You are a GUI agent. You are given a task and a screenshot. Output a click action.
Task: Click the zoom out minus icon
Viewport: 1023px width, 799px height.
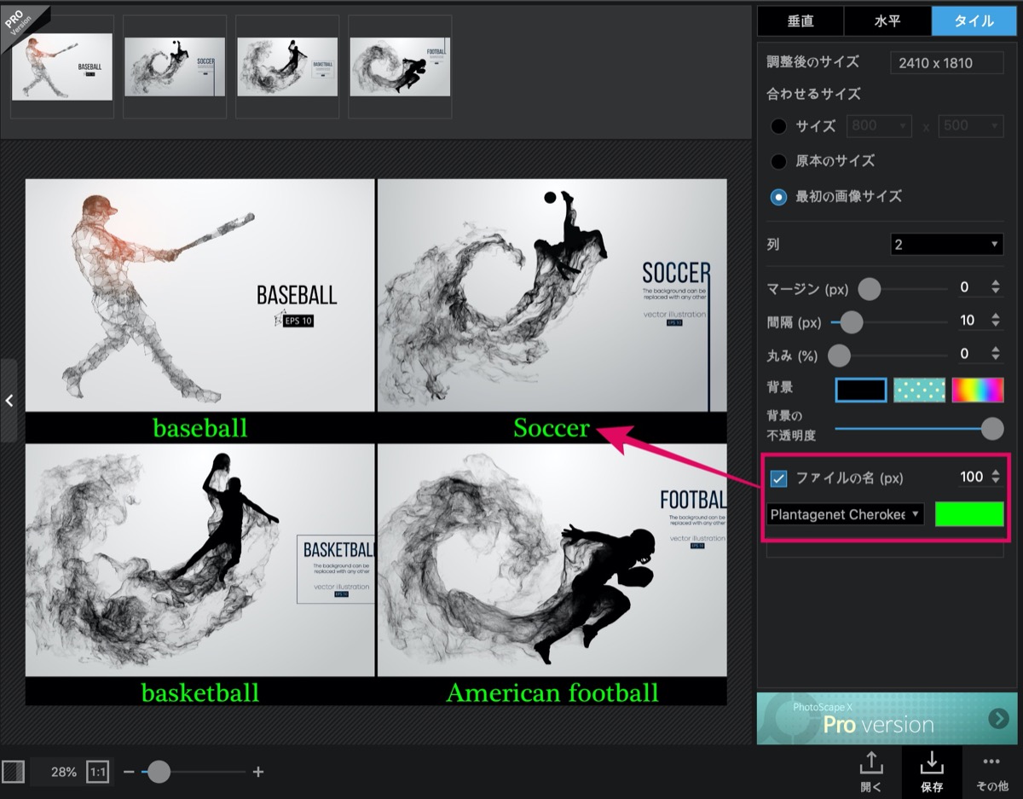click(x=129, y=772)
